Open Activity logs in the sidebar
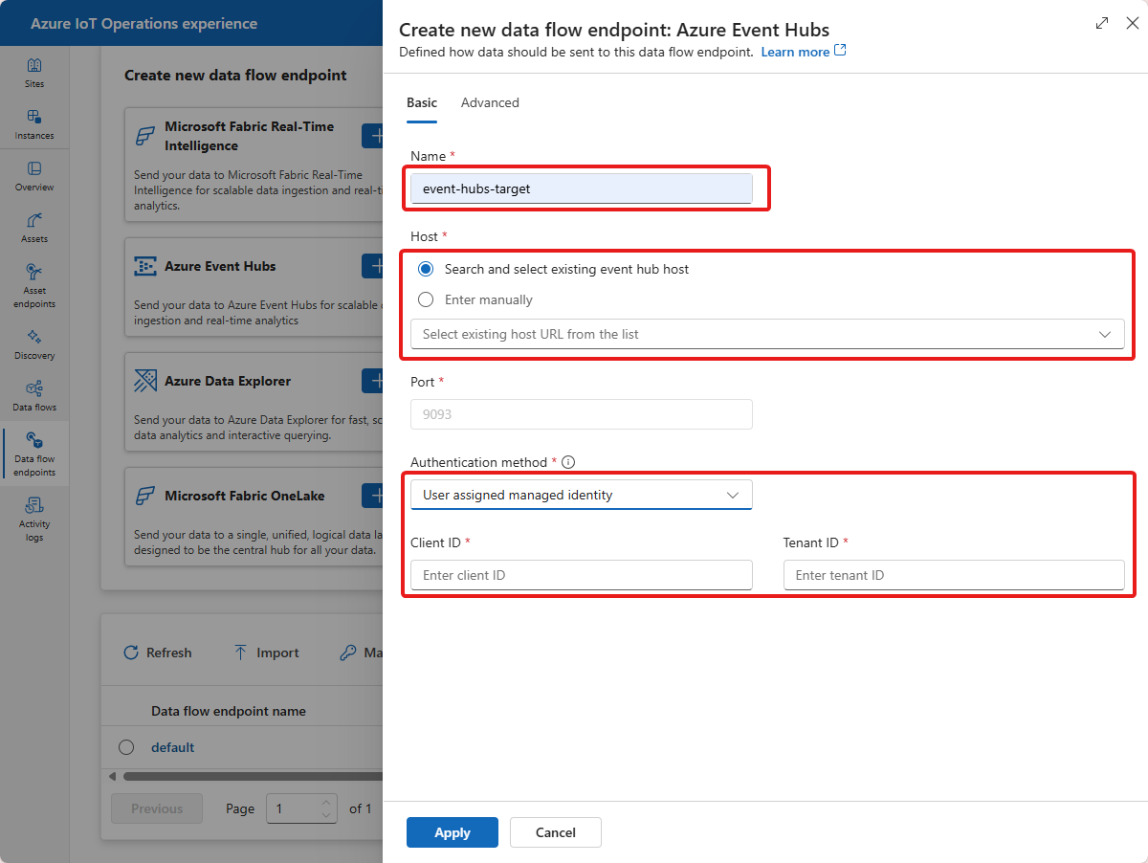 34,520
